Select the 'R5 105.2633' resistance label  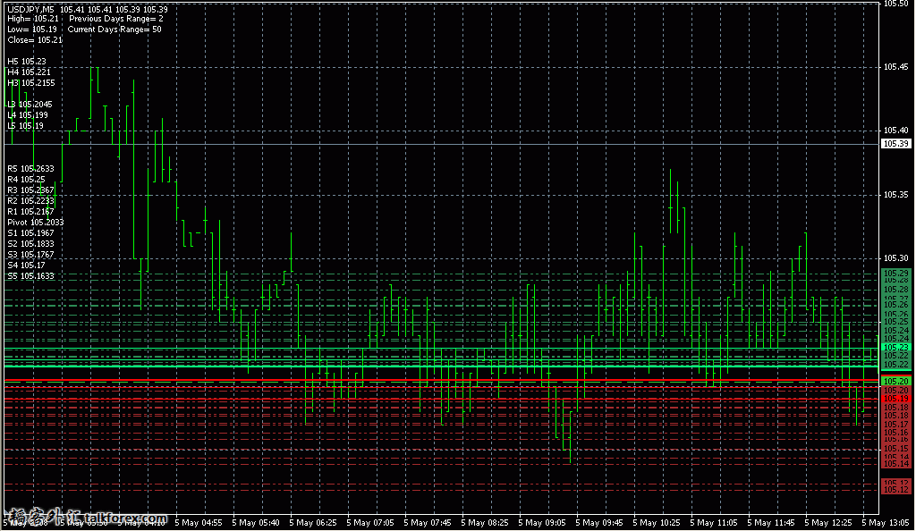tap(30, 169)
